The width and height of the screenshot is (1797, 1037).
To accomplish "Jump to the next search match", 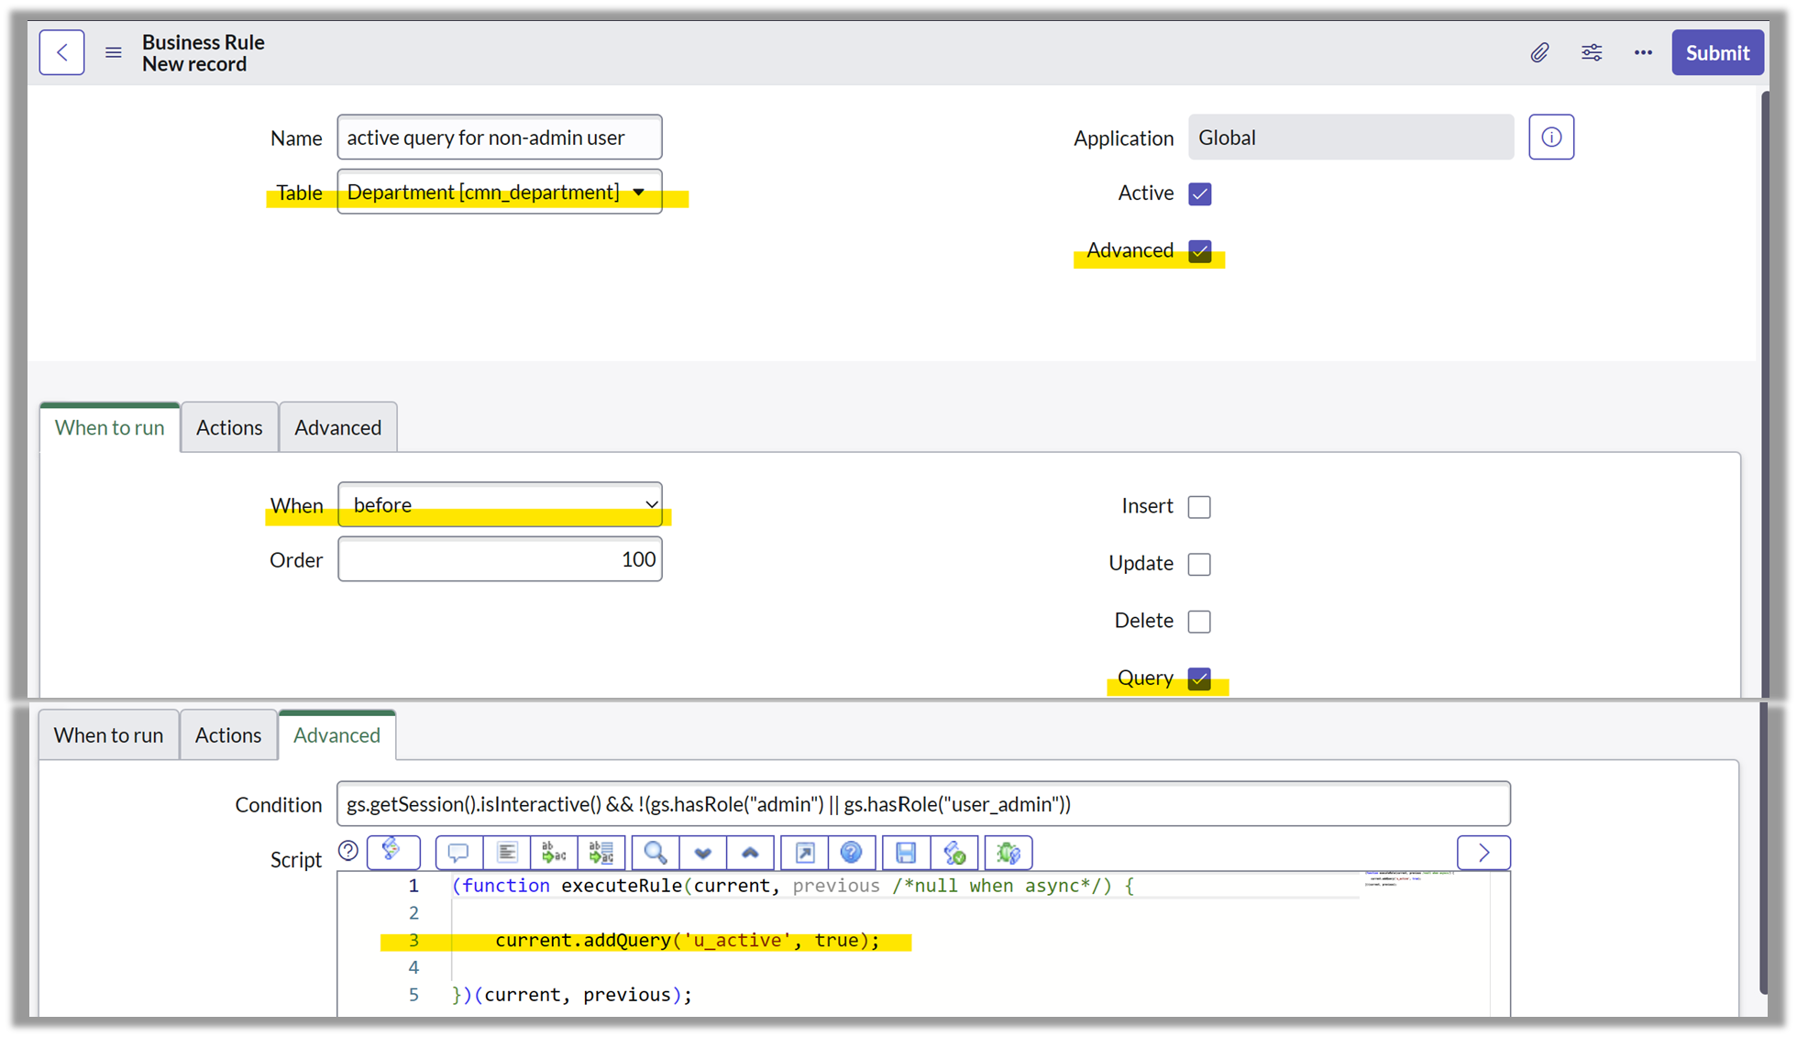I will coord(703,853).
